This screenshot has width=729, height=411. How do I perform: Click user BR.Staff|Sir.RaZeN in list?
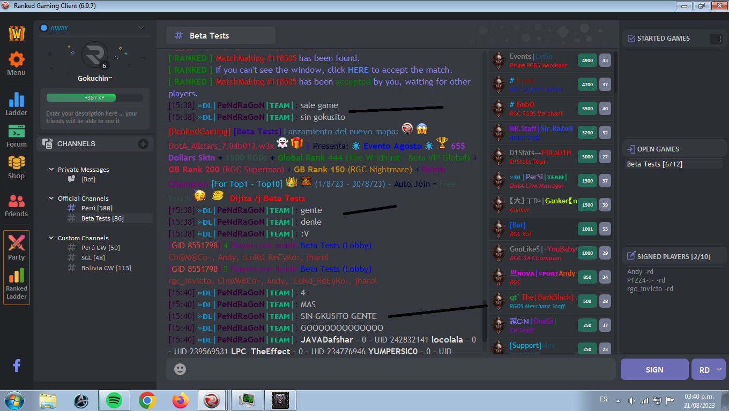540,128
